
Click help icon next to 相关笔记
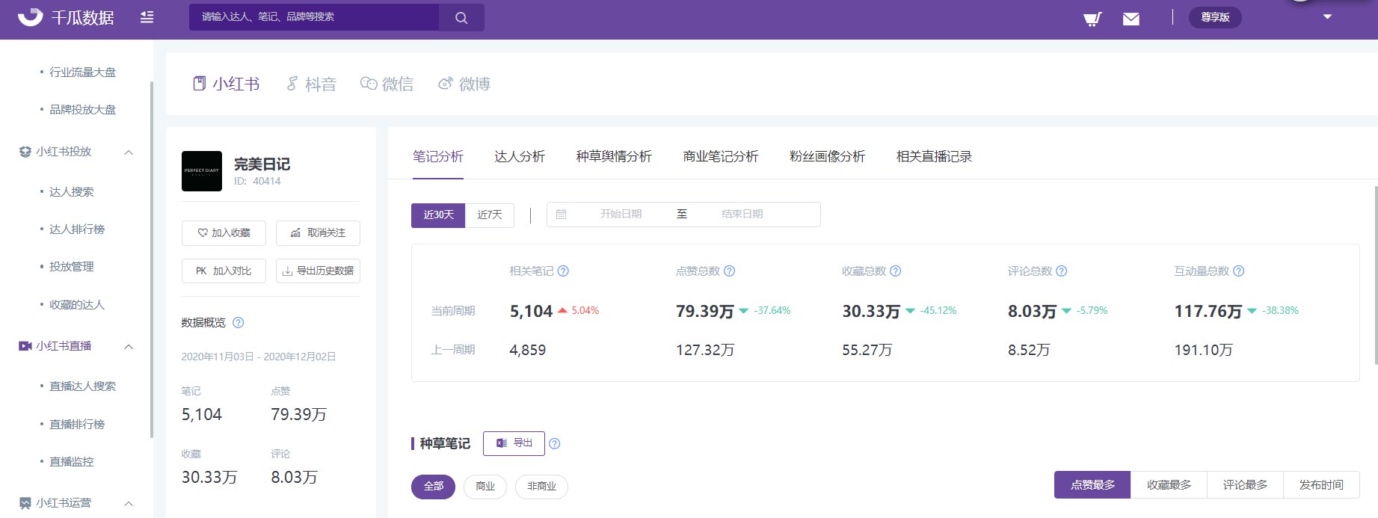click(564, 271)
